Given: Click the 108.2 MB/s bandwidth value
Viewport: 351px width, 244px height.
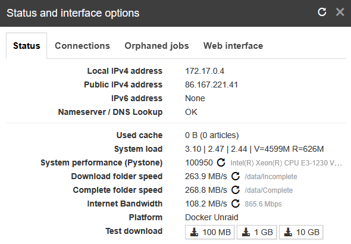Looking at the screenshot, I should coord(206,204).
